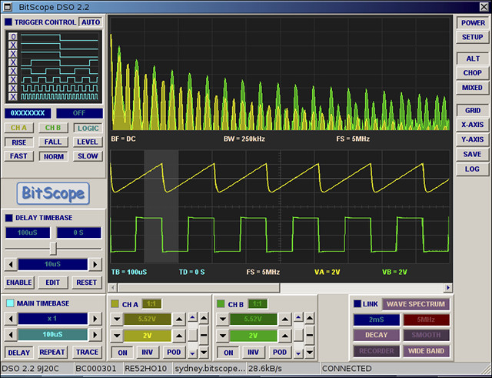Viewport: 492px width, 378px height.
Task: Click the DELAY main timebase button
Action: point(18,353)
